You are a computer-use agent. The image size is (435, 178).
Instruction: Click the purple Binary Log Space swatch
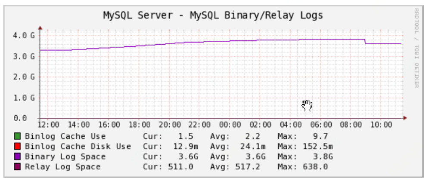coord(17,157)
